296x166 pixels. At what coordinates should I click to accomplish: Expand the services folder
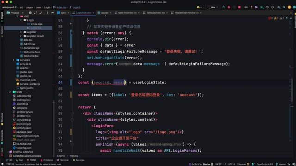(x=13, y=60)
